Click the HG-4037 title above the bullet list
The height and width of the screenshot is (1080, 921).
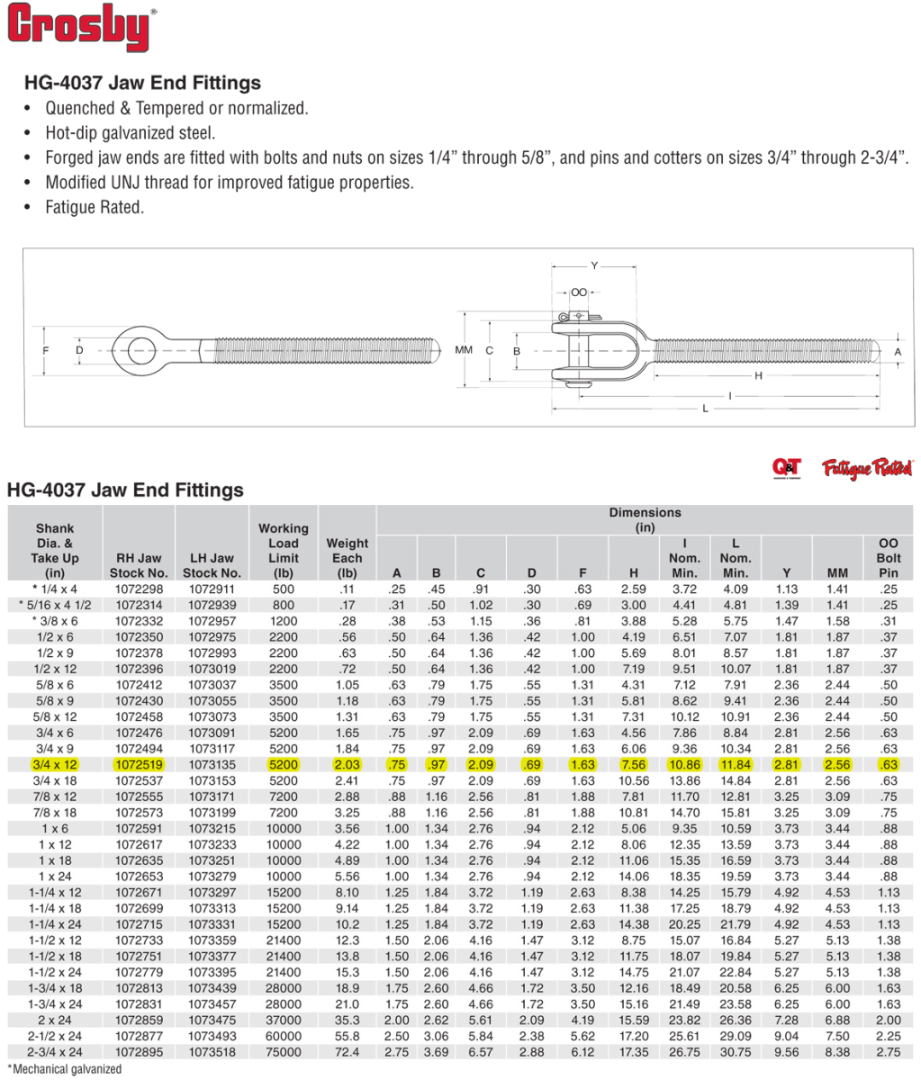(x=141, y=83)
